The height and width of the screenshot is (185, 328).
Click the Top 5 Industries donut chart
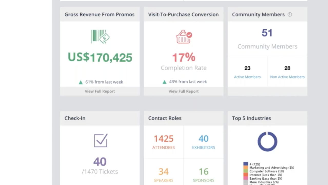tap(267, 142)
